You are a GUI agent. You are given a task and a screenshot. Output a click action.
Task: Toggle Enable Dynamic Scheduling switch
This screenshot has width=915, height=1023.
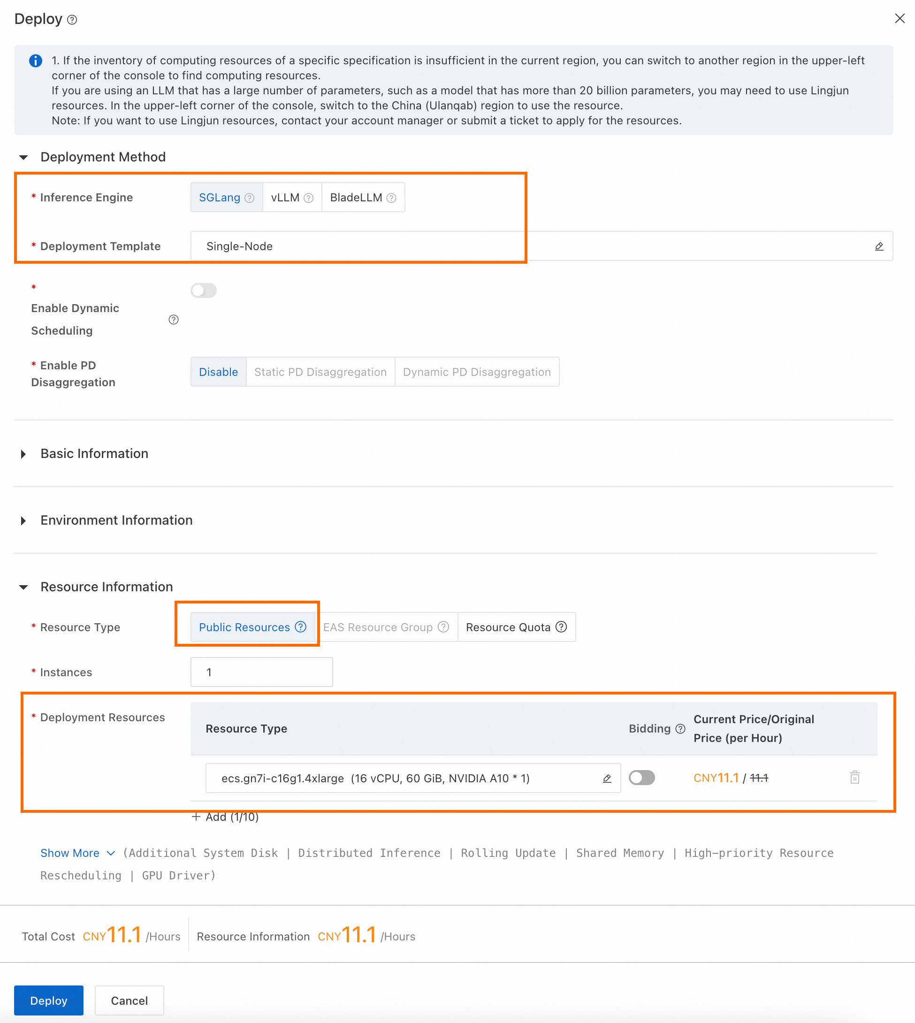[204, 290]
